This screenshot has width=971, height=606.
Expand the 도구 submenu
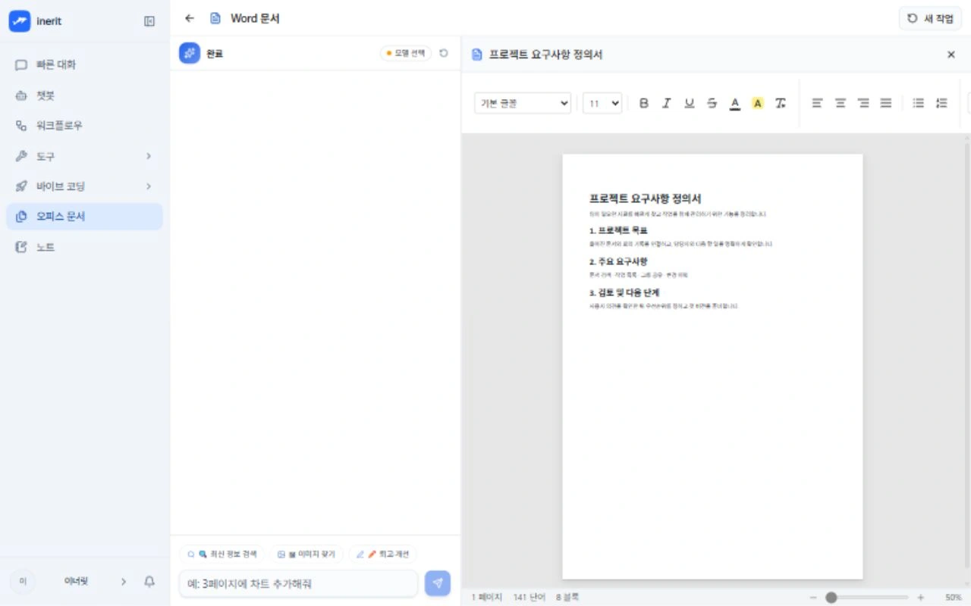(149, 156)
